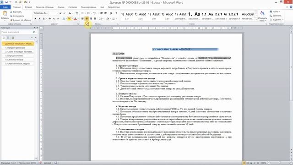Click Text Effects icon
The width and height of the screenshot is (293, 165).
(64, 19)
